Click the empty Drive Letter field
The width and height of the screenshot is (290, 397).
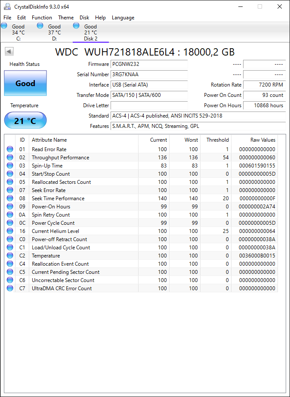point(149,105)
